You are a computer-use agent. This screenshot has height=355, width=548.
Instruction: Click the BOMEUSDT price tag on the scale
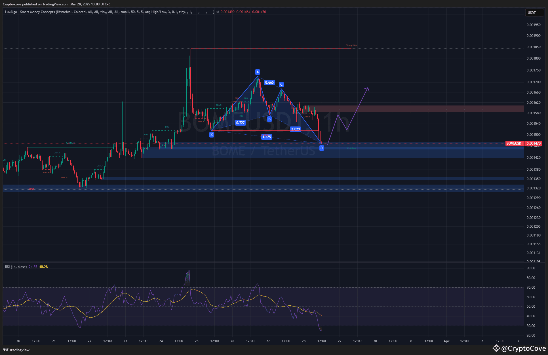(515, 143)
